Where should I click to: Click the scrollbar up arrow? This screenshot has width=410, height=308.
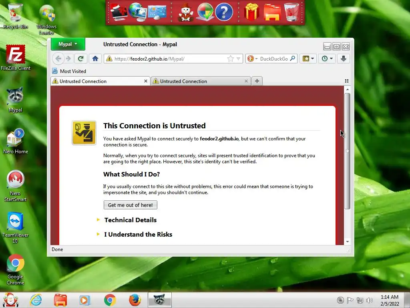tap(348, 89)
